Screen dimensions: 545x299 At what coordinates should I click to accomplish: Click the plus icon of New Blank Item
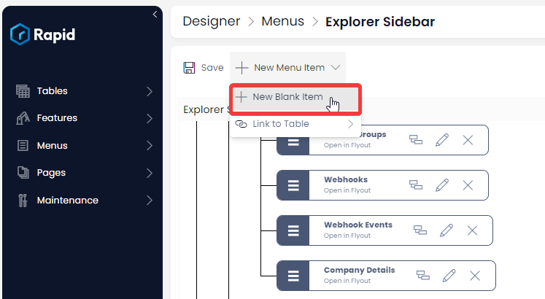coord(241,97)
